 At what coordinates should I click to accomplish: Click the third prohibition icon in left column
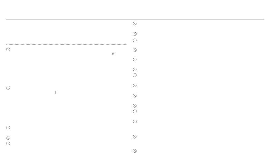click(x=8, y=128)
